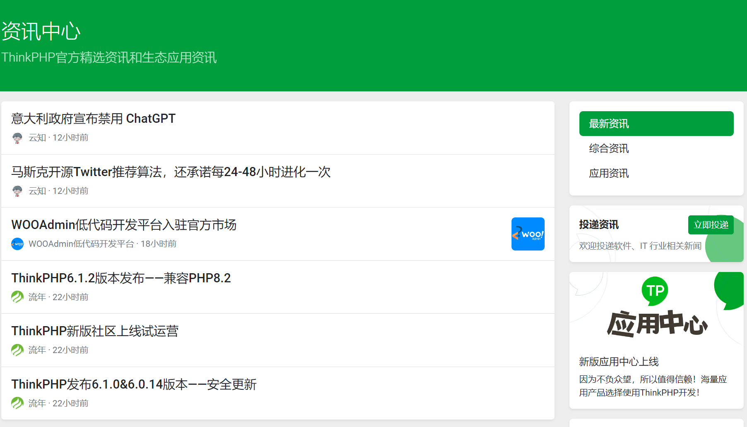Open ThinkPHP发布6.1.0&6.0.14 security update article
The image size is (747, 427).
pyautogui.click(x=134, y=384)
